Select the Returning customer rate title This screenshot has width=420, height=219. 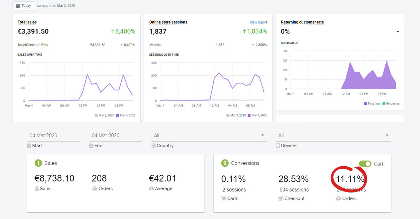pyautogui.click(x=302, y=22)
